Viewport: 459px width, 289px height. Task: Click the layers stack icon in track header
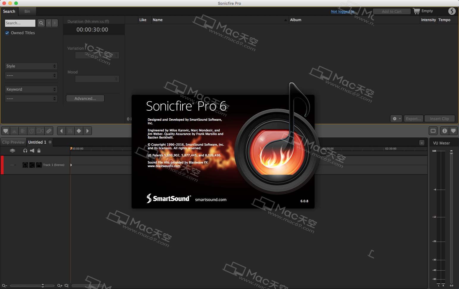[x=12, y=151]
